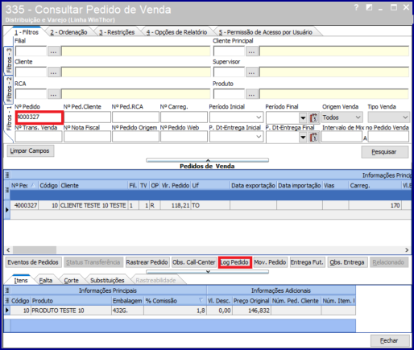Click the help question mark icon

click(x=356, y=8)
